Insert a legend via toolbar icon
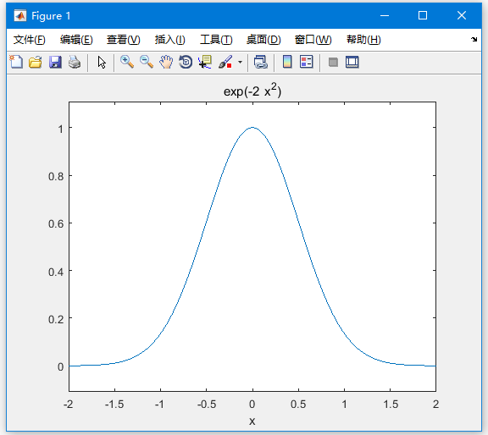 click(x=307, y=62)
